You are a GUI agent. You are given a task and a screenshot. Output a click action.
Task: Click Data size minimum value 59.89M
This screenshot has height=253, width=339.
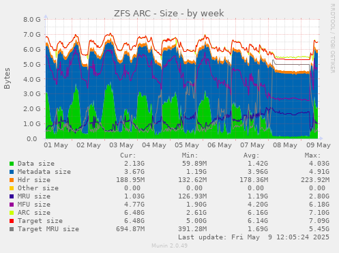tap(194, 164)
